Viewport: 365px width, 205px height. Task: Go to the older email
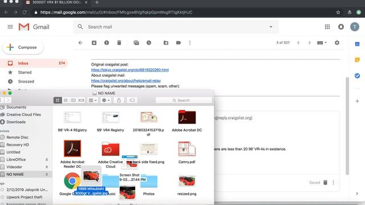tap(309, 43)
